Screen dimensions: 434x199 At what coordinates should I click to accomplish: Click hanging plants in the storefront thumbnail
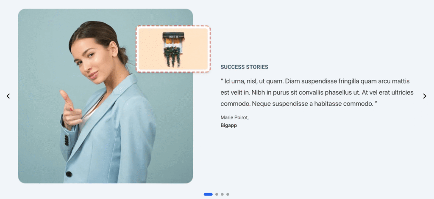tap(172, 56)
